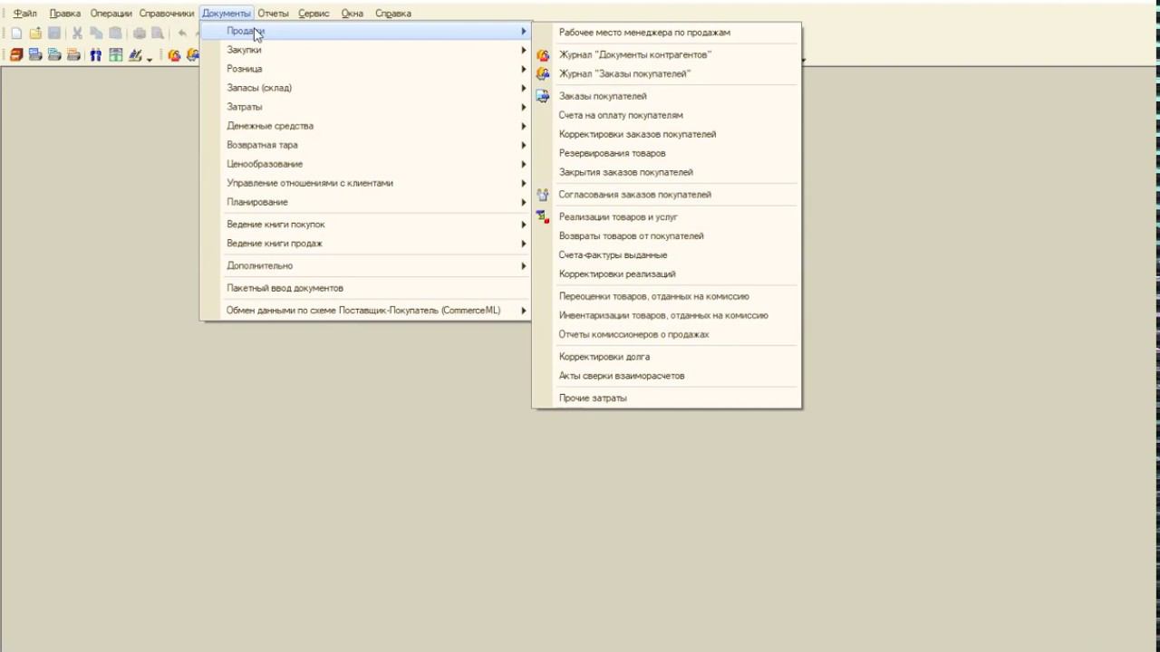Open the Справка menu
The width and height of the screenshot is (1160, 652).
pyautogui.click(x=393, y=14)
